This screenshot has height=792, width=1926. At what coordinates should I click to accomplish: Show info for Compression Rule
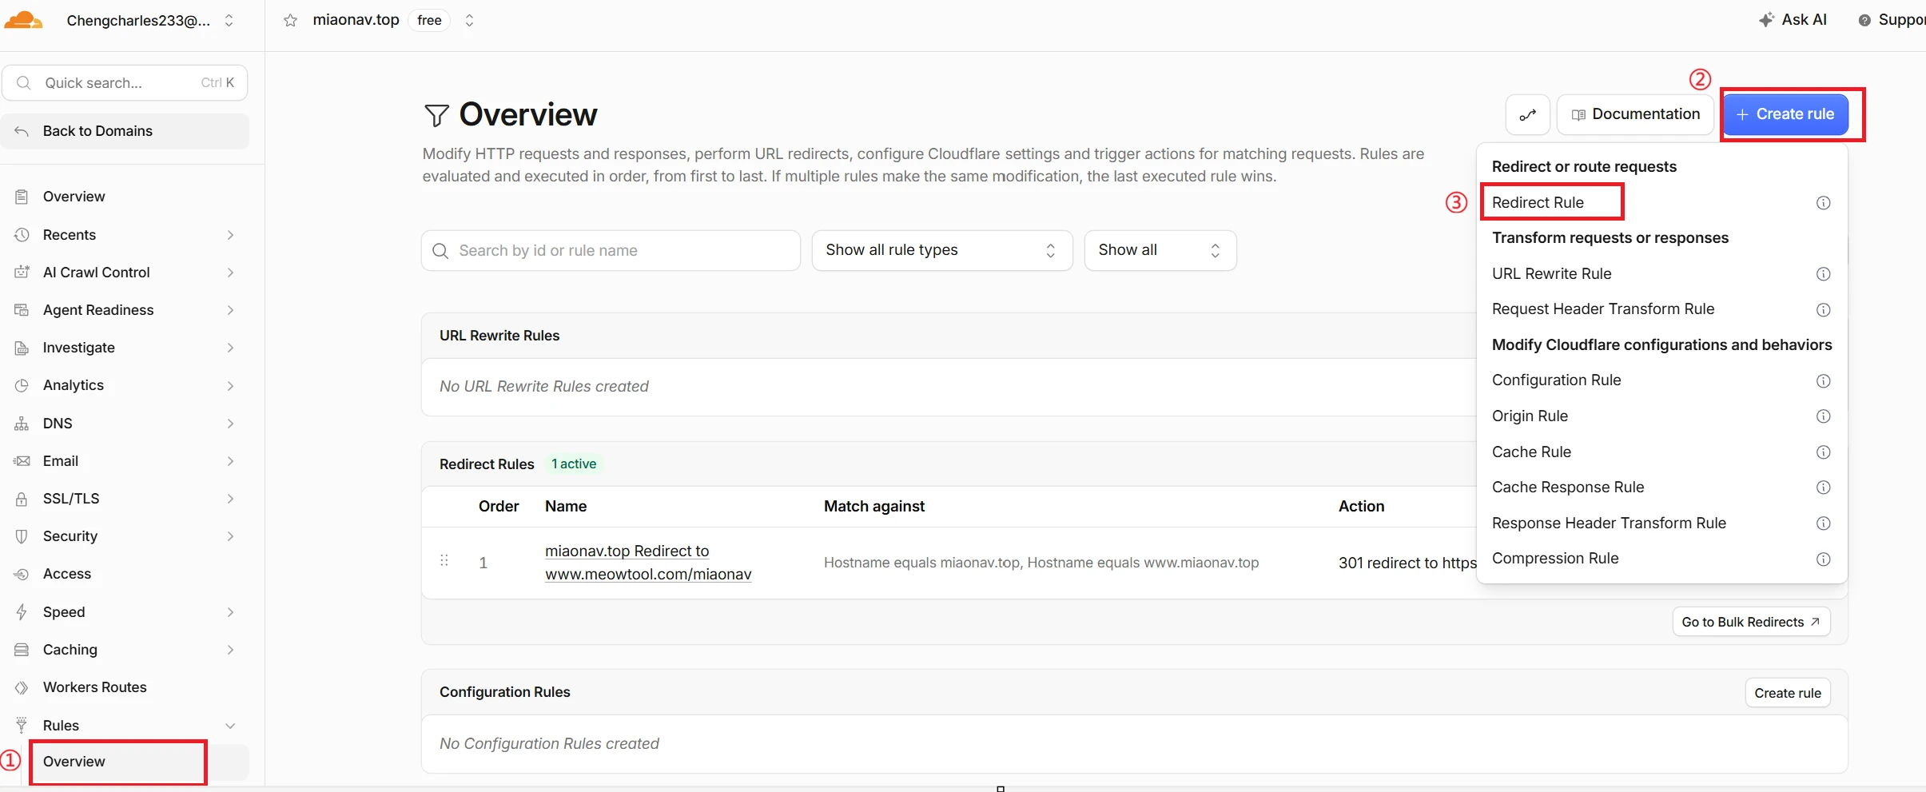tap(1823, 559)
